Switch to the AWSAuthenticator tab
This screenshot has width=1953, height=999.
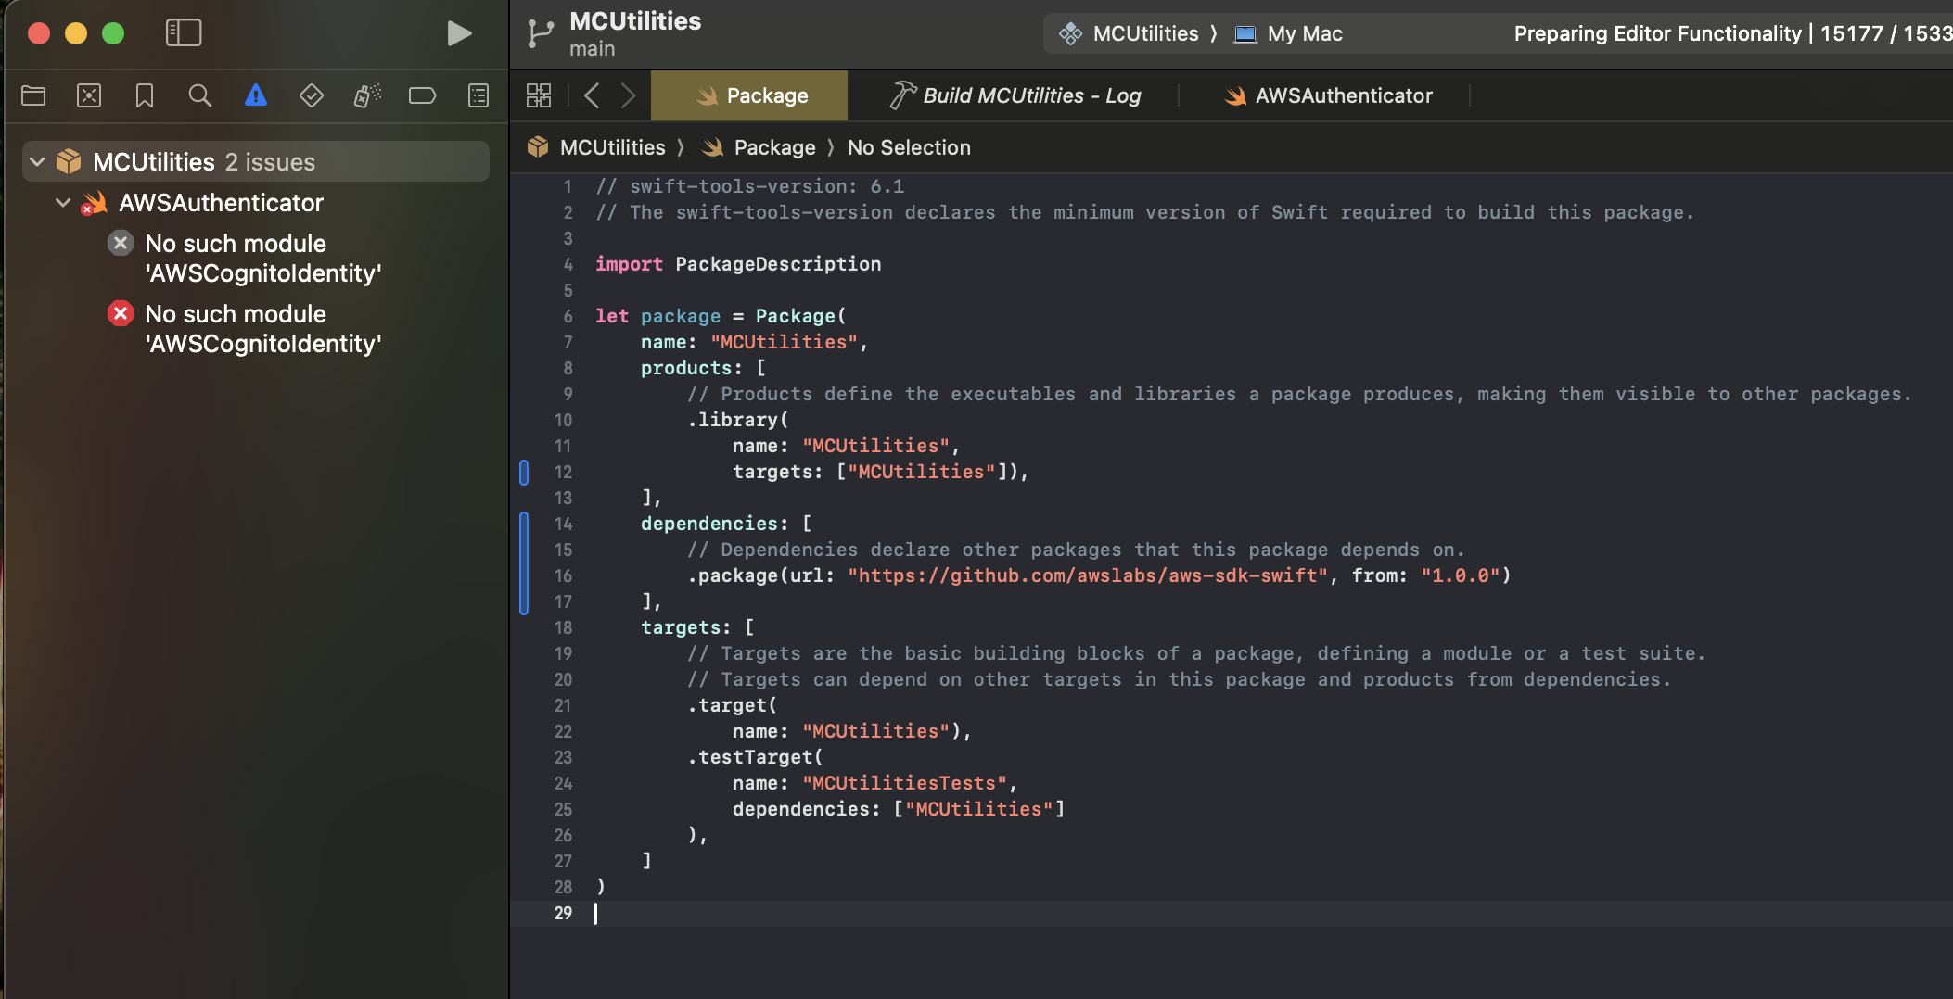coord(1328,95)
